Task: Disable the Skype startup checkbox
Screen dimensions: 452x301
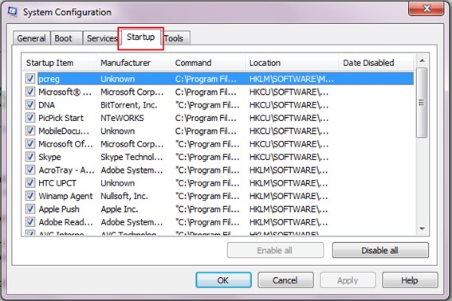Action: click(30, 156)
